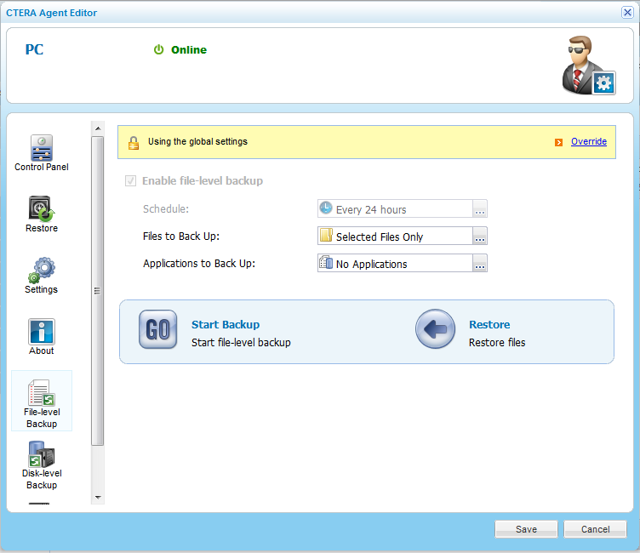Click the PC agent name
Image resolution: width=640 pixels, height=553 pixels.
[x=34, y=49]
